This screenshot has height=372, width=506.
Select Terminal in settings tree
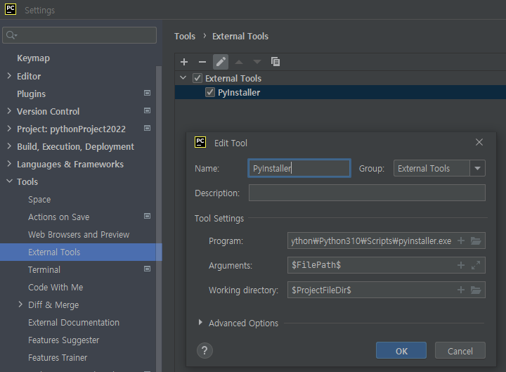coord(44,269)
